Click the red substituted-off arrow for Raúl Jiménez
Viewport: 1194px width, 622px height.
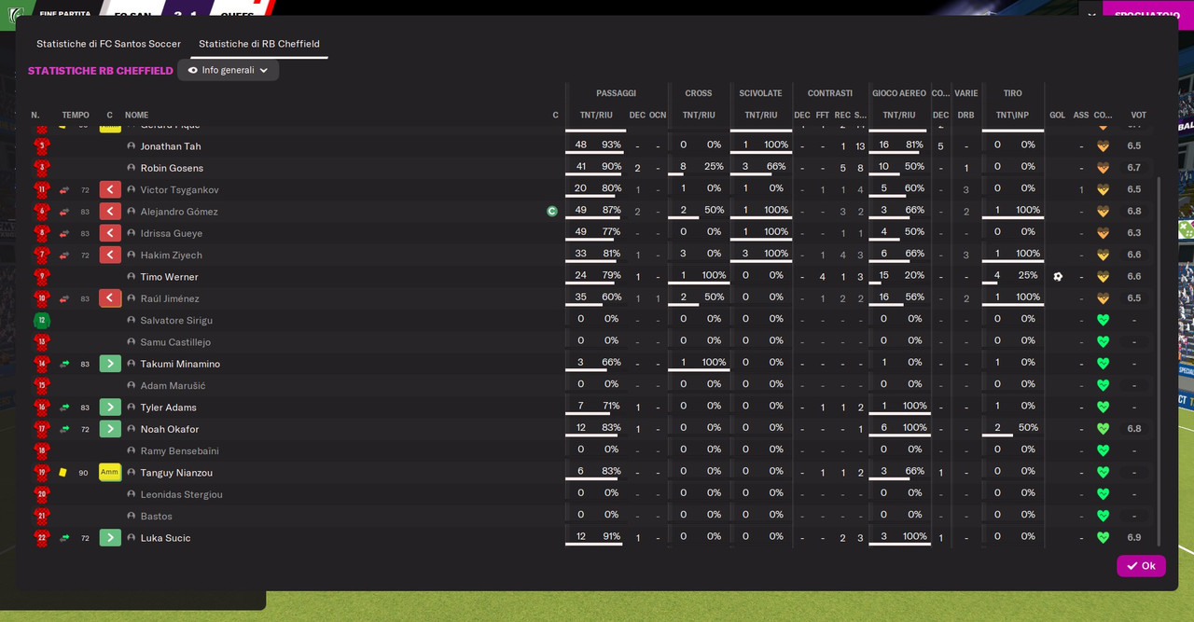(110, 298)
